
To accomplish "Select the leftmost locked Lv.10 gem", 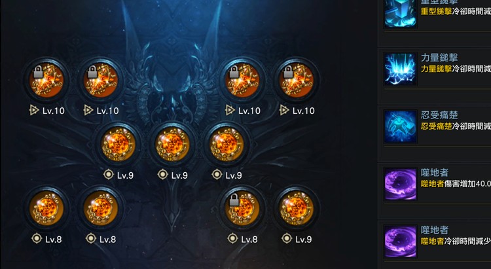I will click(46, 80).
